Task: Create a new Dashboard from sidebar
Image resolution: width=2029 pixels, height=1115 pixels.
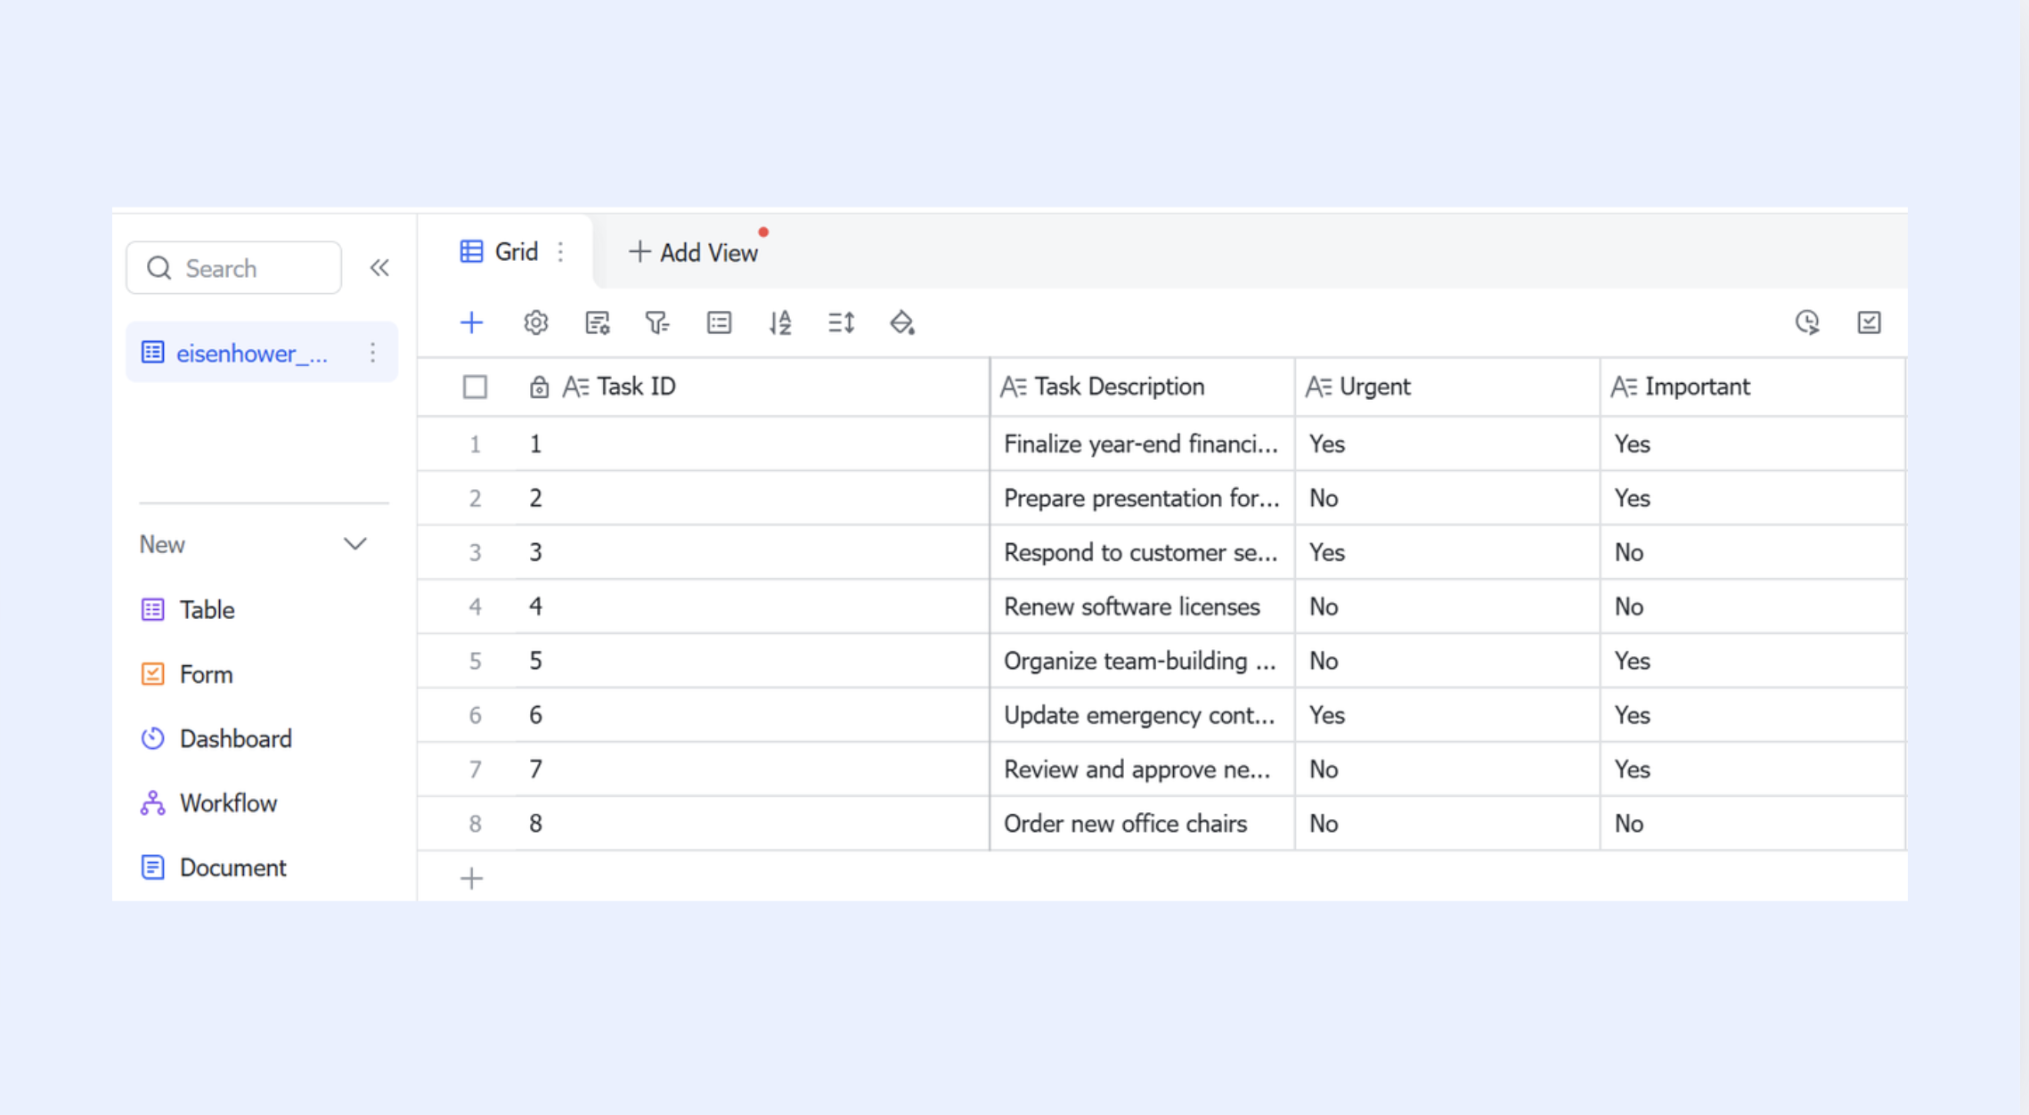Action: 216,738
